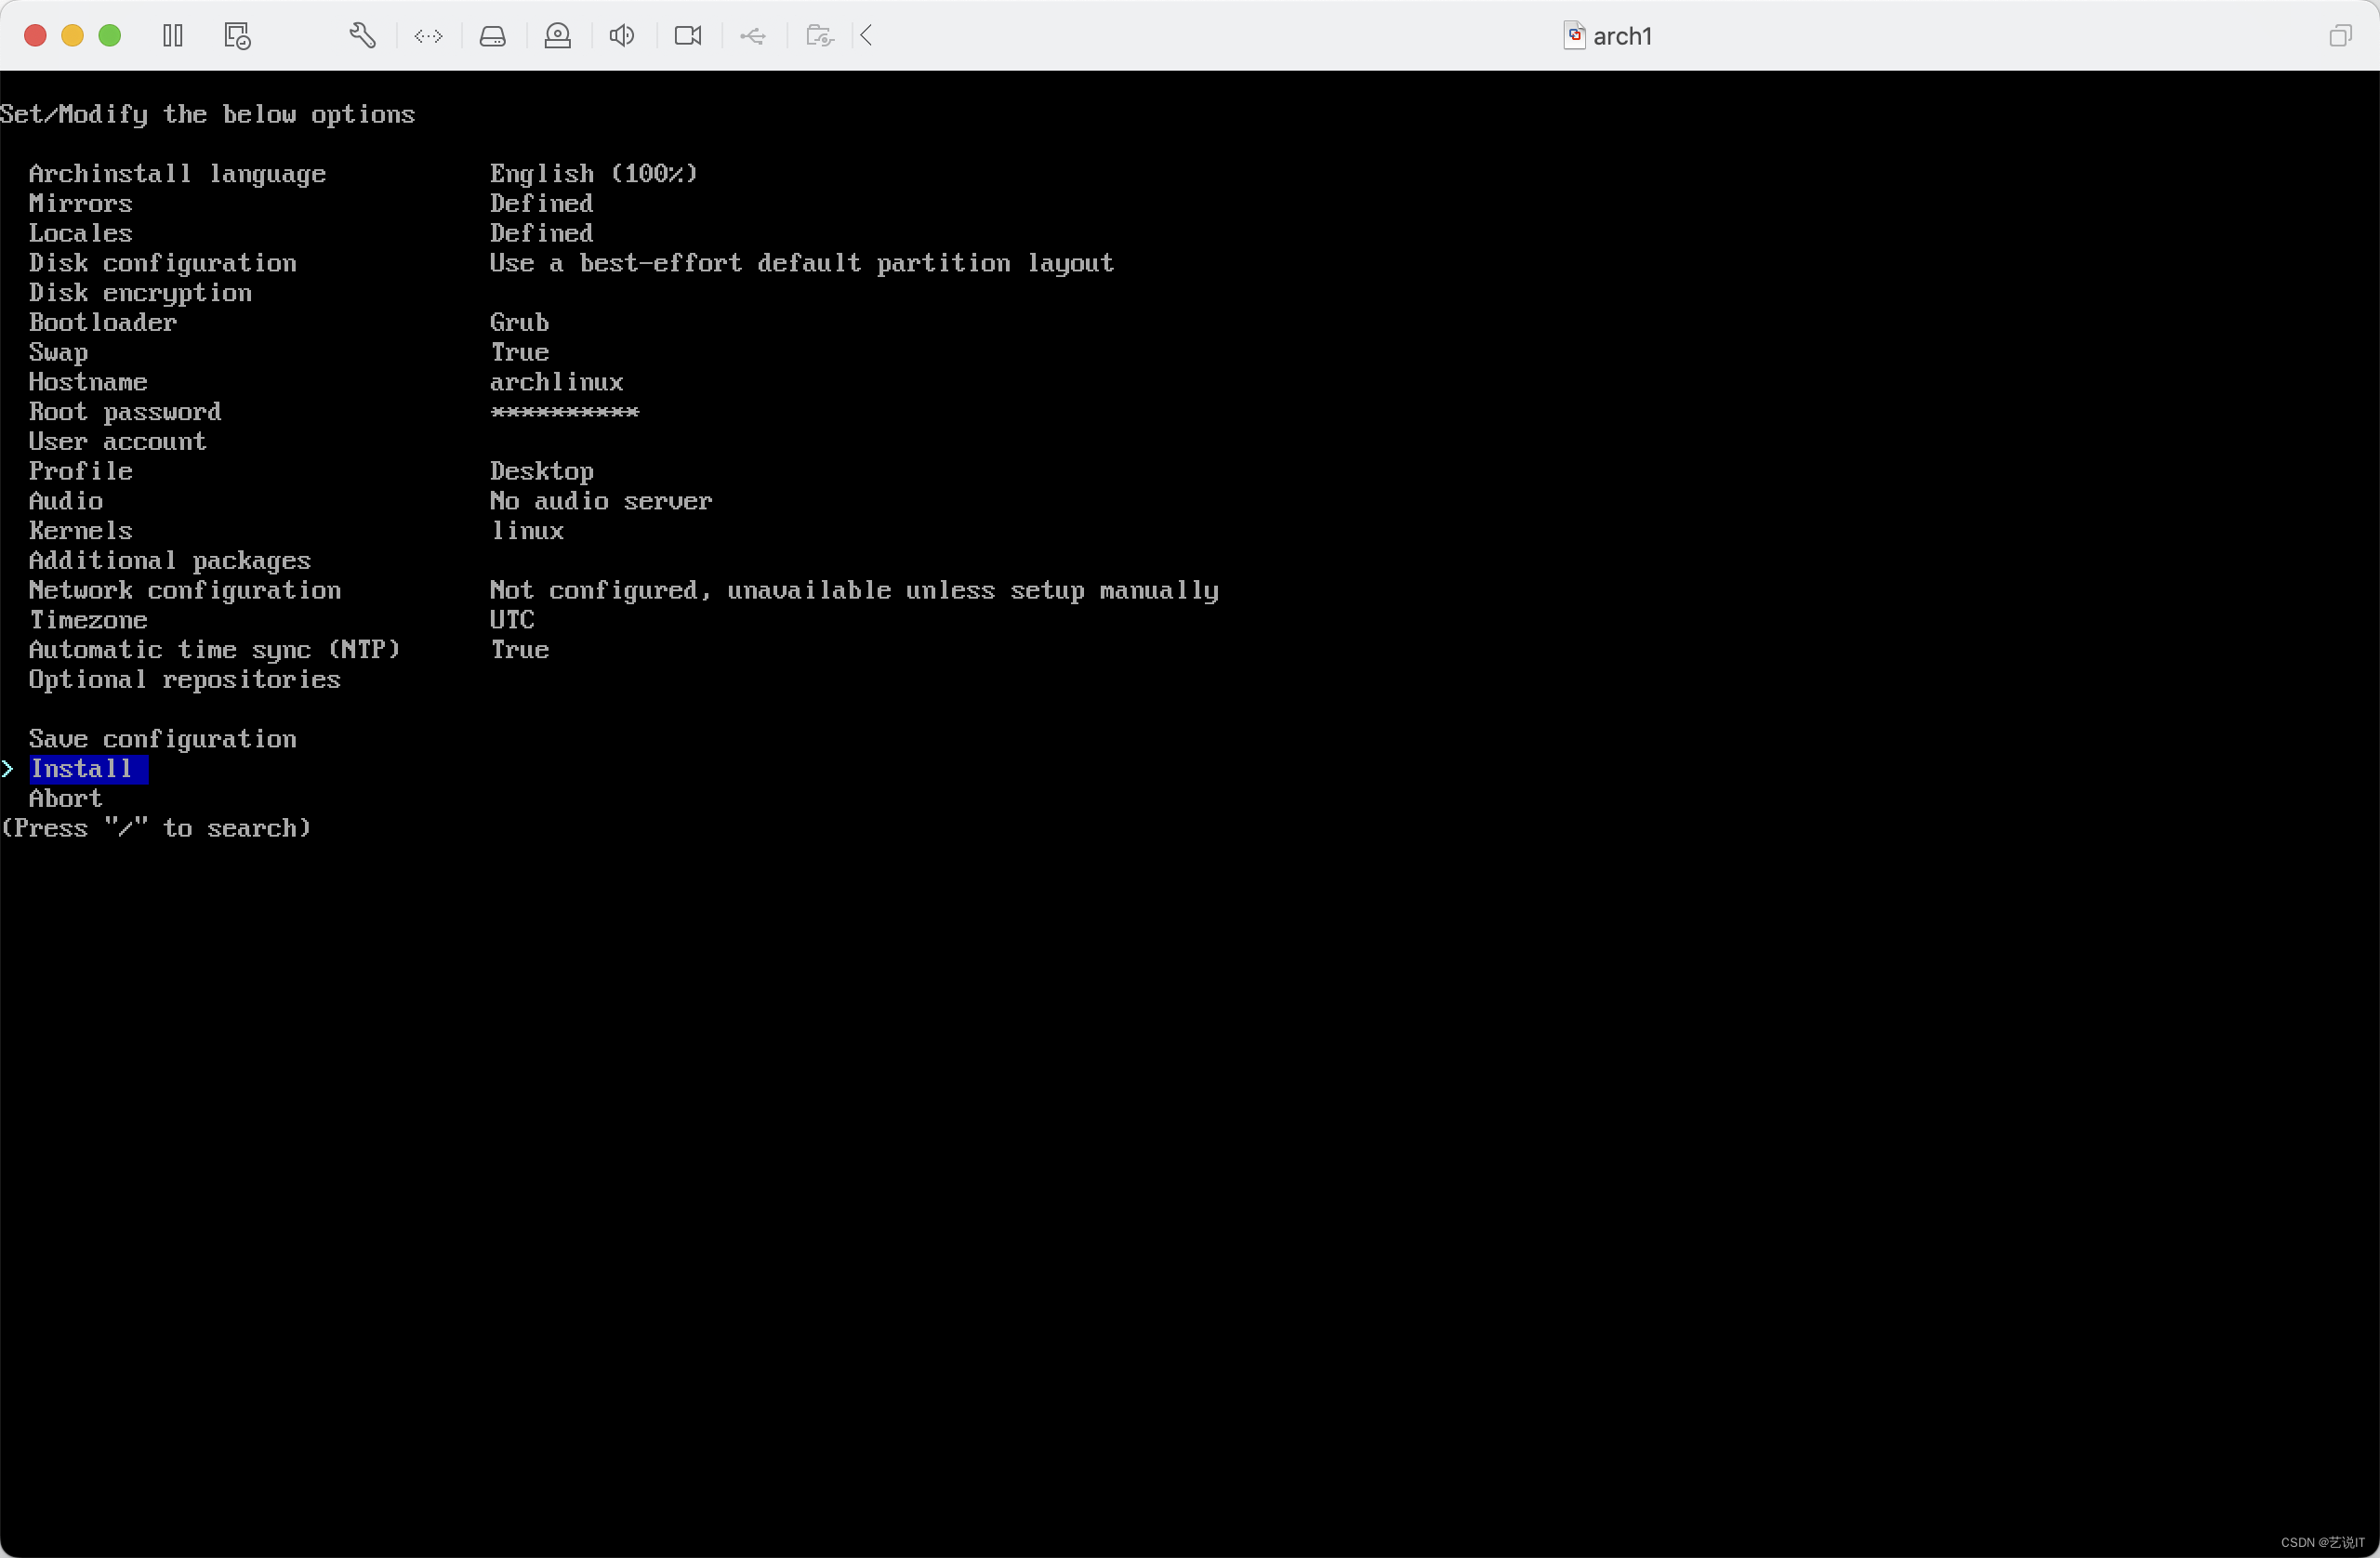Open virtual machine settings wrench icon
Screen dimensions: 2380x1558
click(362, 36)
